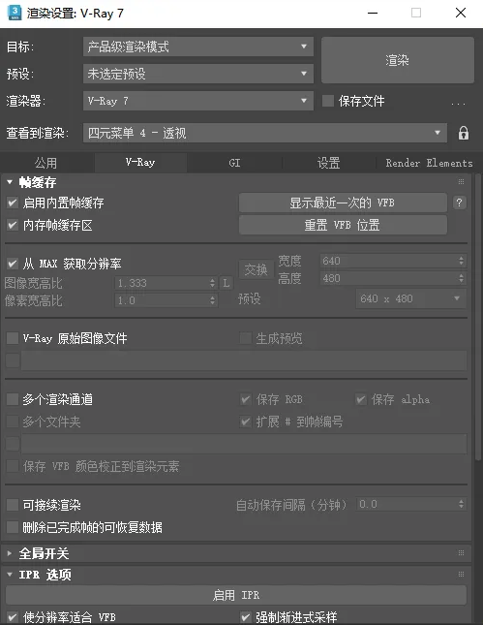
Task: Click 显示最近一次的 VFB button
Action: click(343, 203)
